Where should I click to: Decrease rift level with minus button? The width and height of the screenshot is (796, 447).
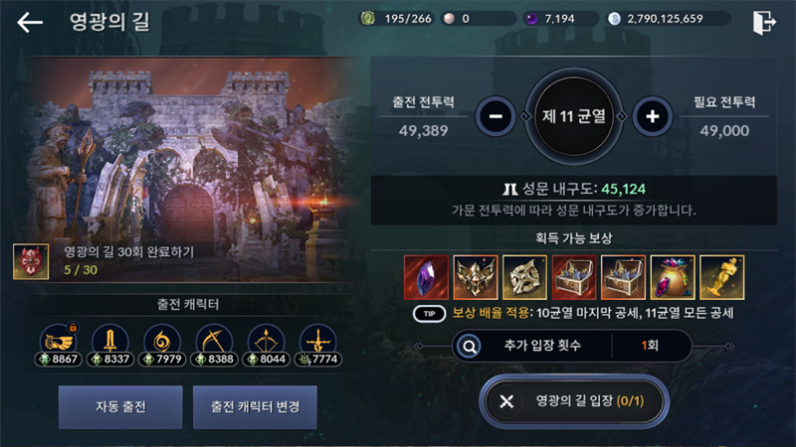pos(496,116)
